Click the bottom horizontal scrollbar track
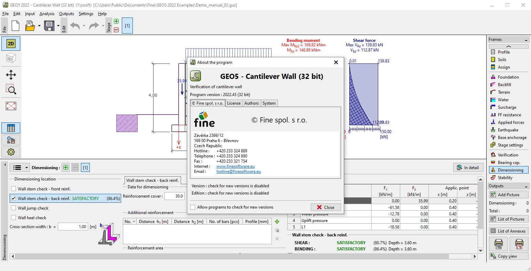This screenshot has width=531, height=271. (x=244, y=256)
